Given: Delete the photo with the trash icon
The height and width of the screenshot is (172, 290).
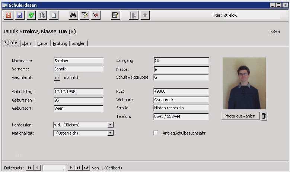Looking at the screenshot, I should (264, 116).
